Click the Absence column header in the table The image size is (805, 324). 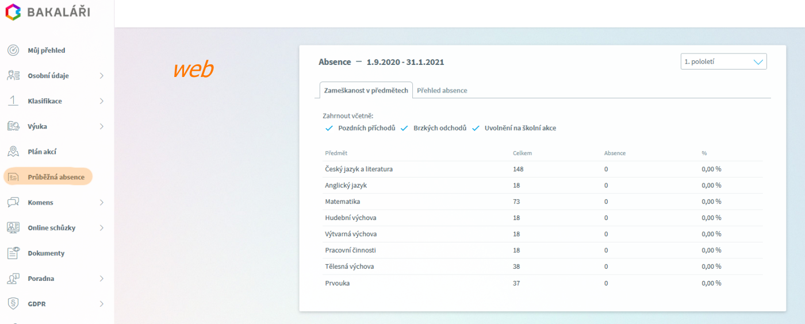[615, 153]
